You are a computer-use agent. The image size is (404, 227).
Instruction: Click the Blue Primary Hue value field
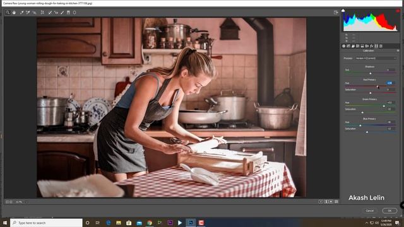pyautogui.click(x=391, y=122)
